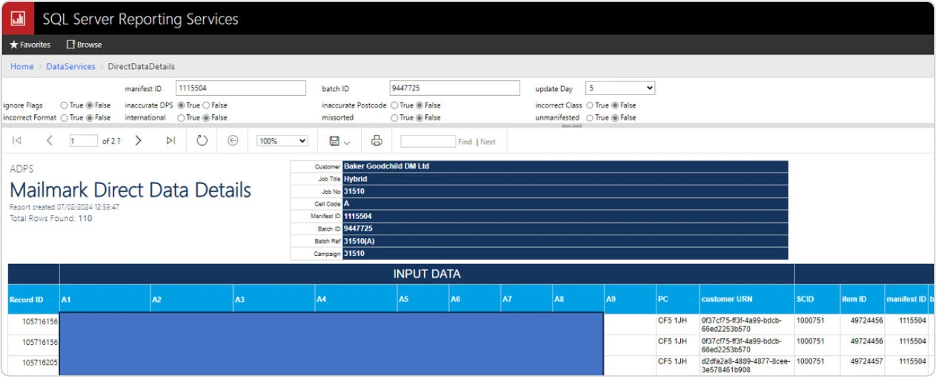Set inaccurate DPS to True
The height and width of the screenshot is (377, 936).
[x=181, y=105]
